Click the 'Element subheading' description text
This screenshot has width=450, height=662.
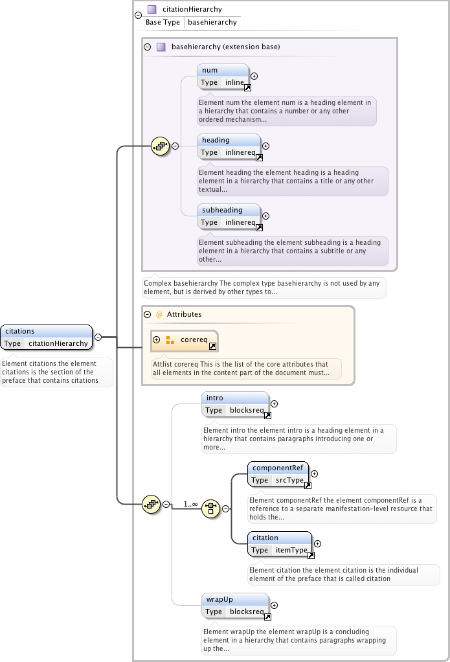(289, 251)
